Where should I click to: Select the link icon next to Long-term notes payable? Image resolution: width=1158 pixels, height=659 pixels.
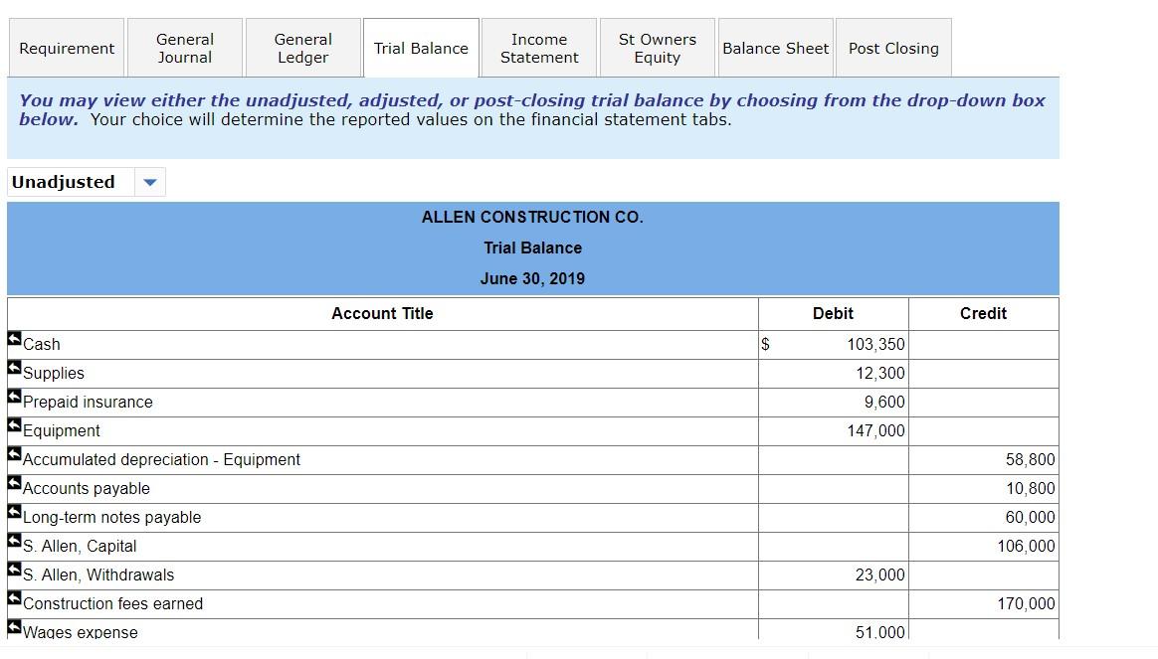[14, 511]
